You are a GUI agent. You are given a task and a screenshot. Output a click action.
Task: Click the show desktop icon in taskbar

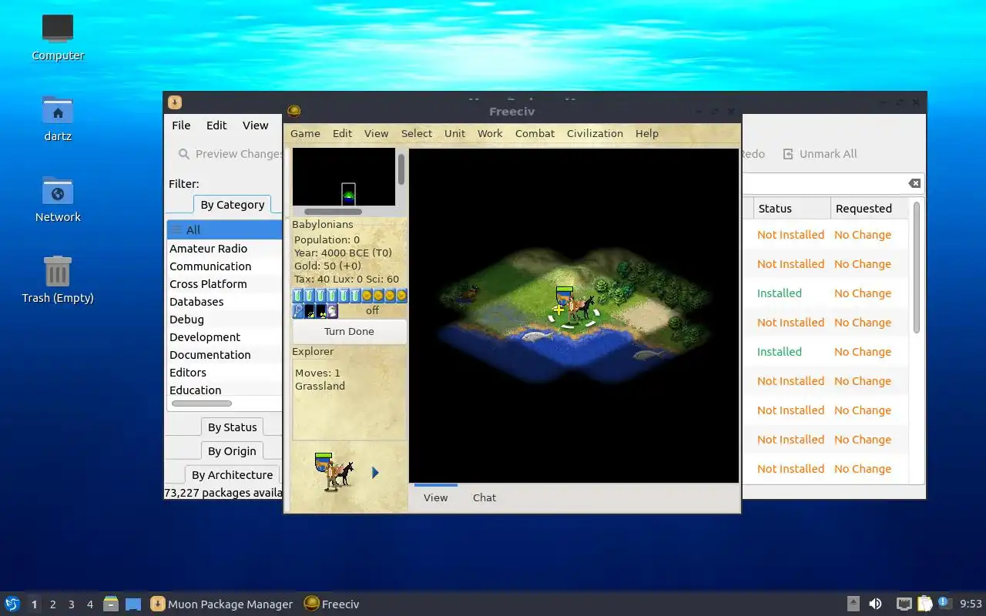click(132, 604)
